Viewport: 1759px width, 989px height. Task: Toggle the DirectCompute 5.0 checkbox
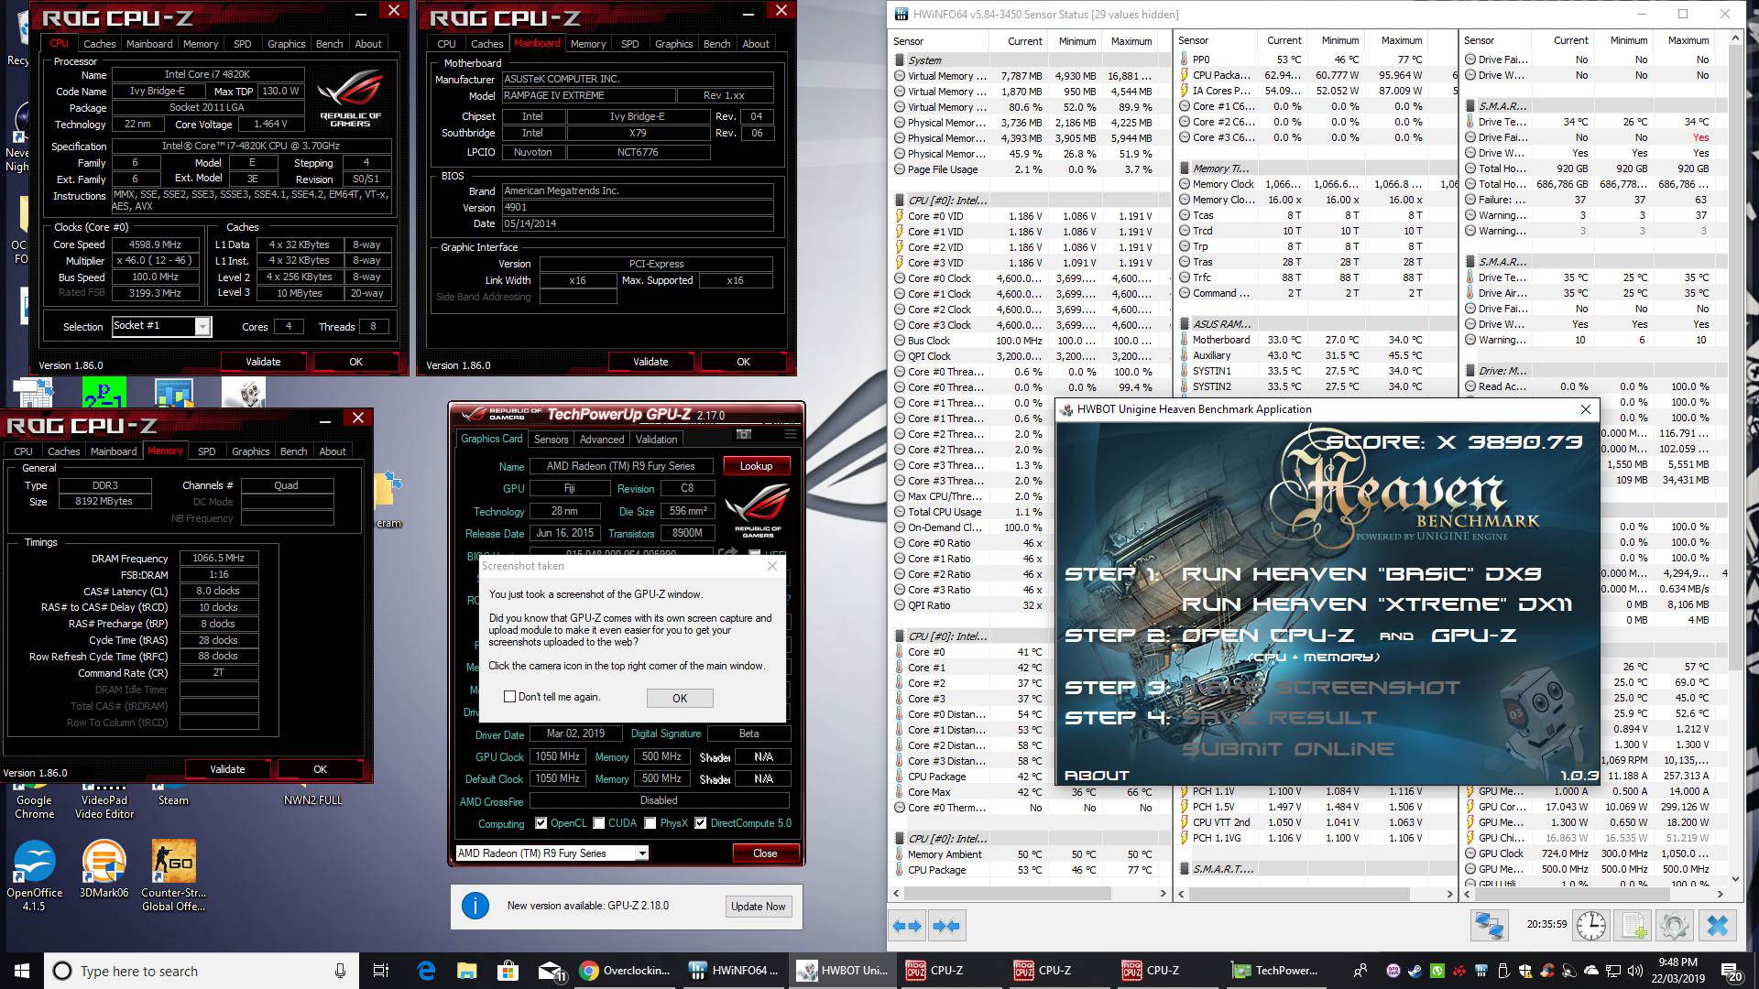tap(701, 823)
